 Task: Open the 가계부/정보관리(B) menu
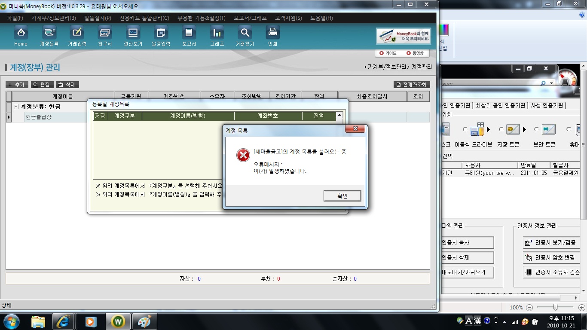pos(53,18)
